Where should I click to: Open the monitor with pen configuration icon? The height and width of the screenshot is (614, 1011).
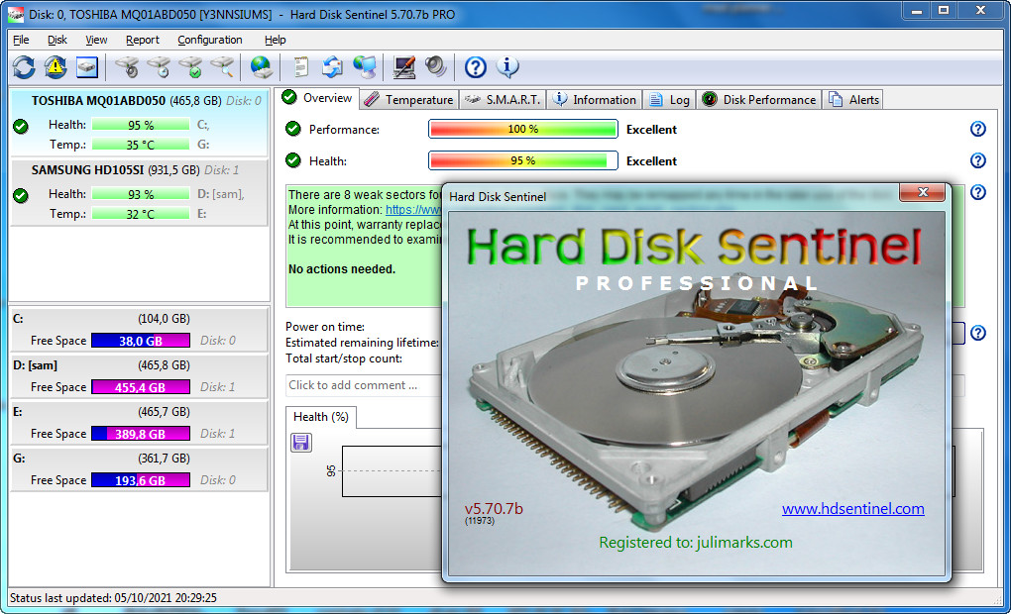404,67
